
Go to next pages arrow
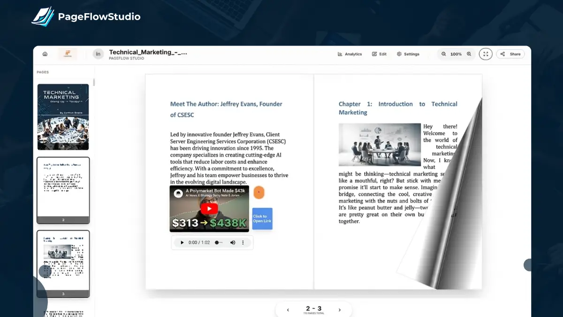point(340,310)
